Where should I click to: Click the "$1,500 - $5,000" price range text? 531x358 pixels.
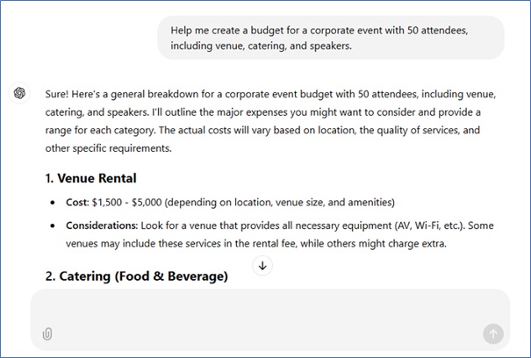coord(133,202)
